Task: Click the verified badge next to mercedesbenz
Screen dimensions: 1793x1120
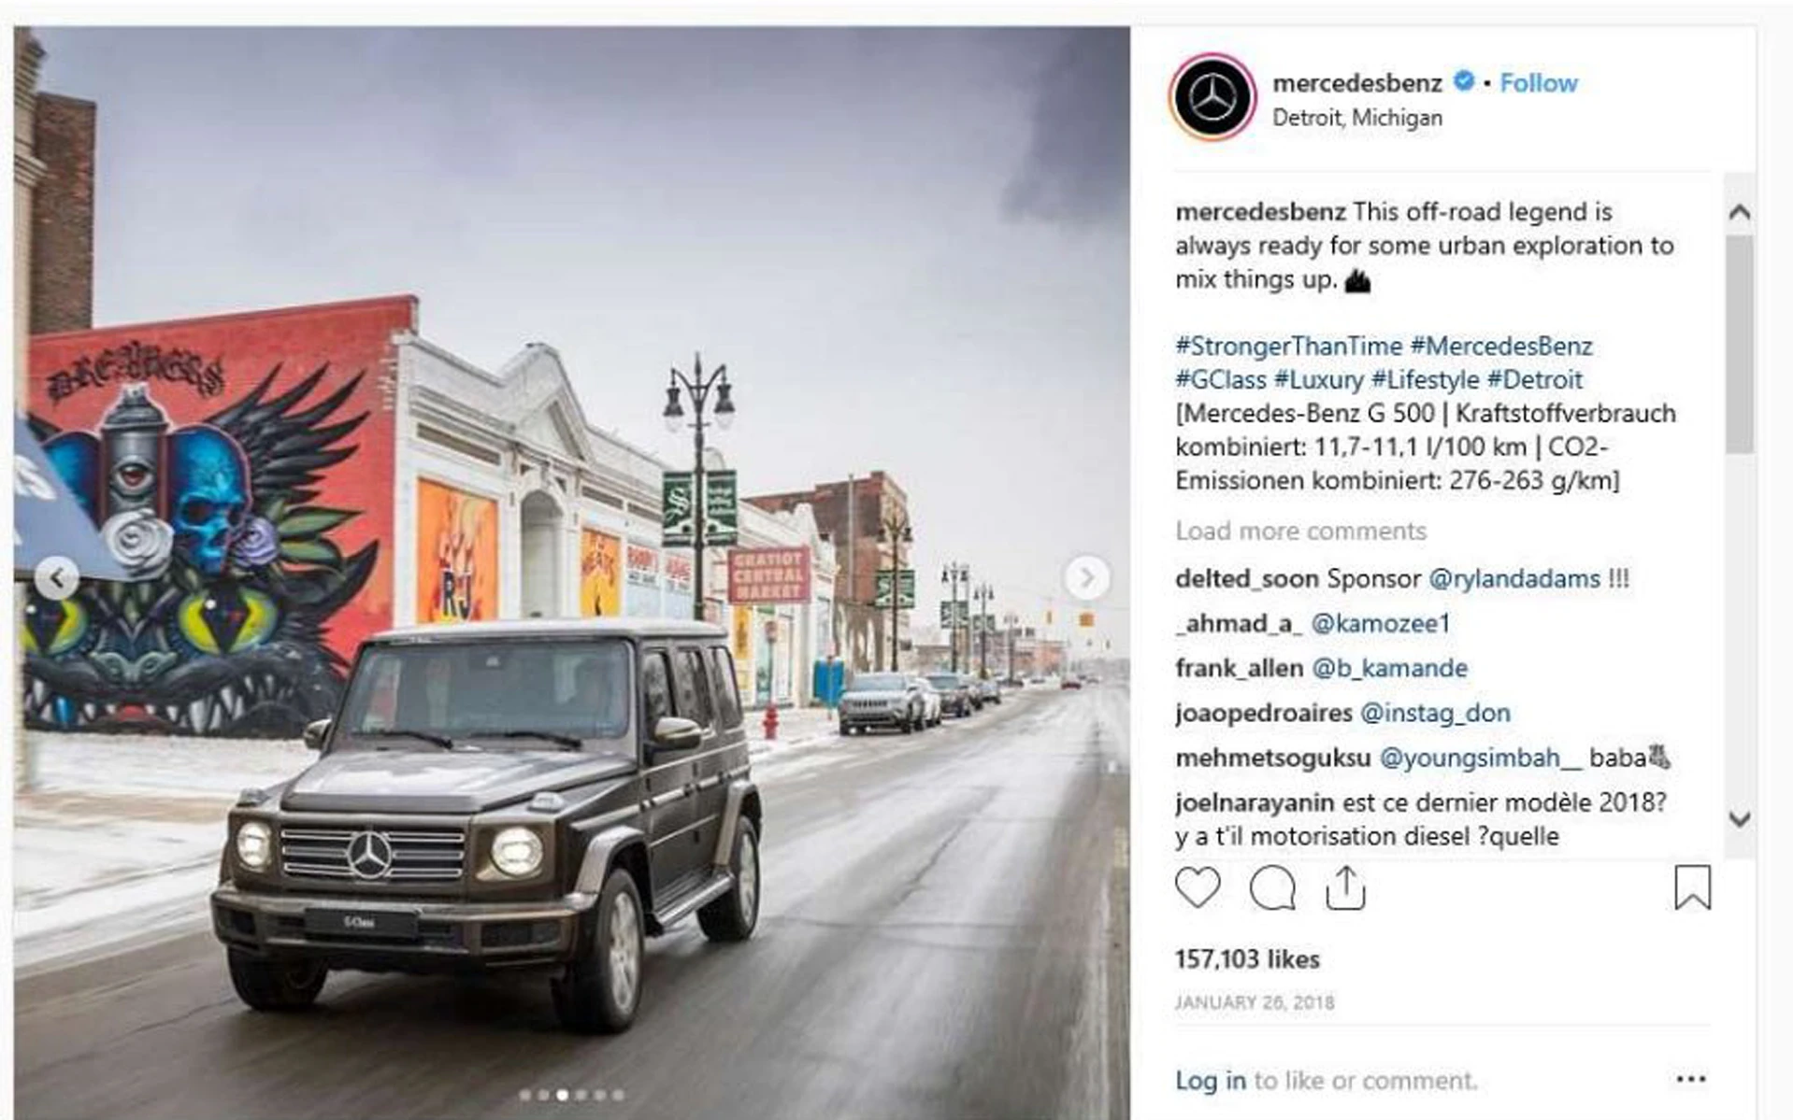Action: coord(1463,81)
